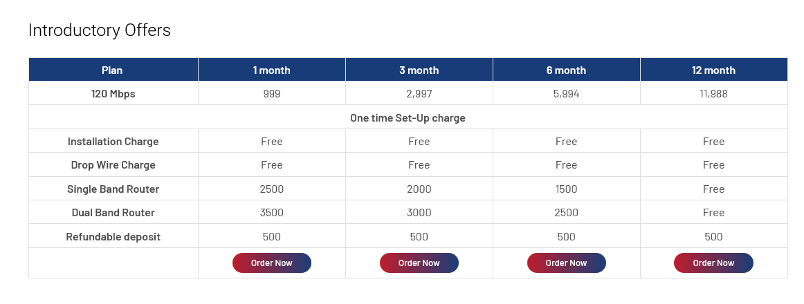This screenshot has width=804, height=304.
Task: Click the Drop Wire Charge label
Action: (x=113, y=165)
